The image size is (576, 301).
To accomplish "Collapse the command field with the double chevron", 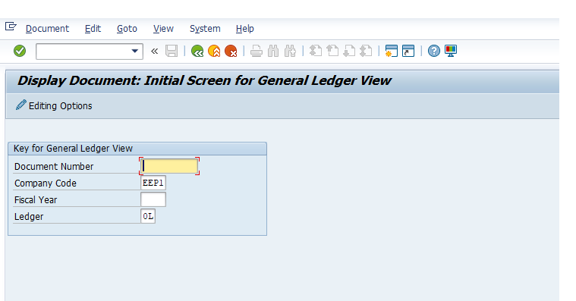I will (155, 51).
